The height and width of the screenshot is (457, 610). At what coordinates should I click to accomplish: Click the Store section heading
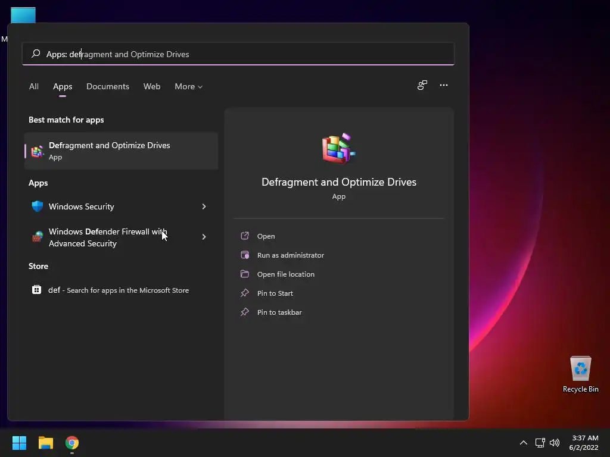click(x=38, y=266)
